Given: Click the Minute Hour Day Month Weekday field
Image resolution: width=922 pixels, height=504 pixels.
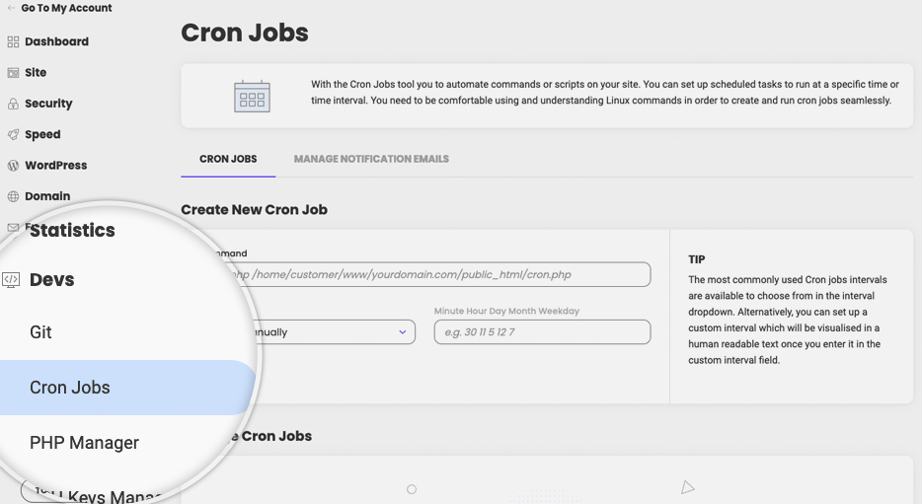Looking at the screenshot, I should pos(542,331).
